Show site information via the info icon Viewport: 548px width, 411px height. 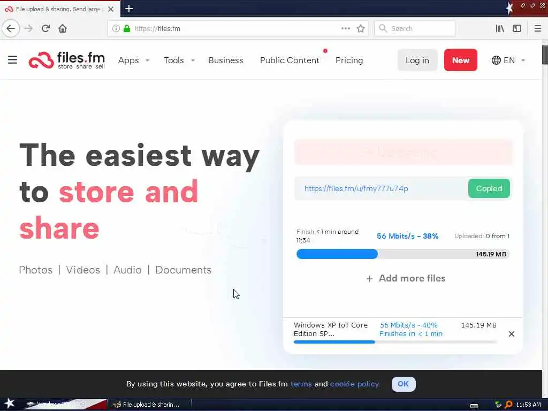[116, 28]
